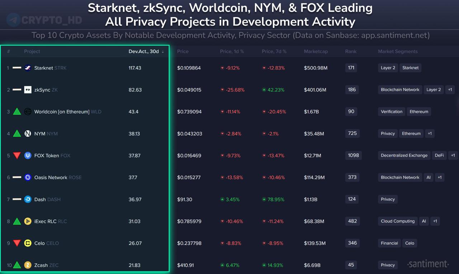Expand the +1 tag in iExec RLC row
Screen dimensions: 459x274
(x=435, y=221)
